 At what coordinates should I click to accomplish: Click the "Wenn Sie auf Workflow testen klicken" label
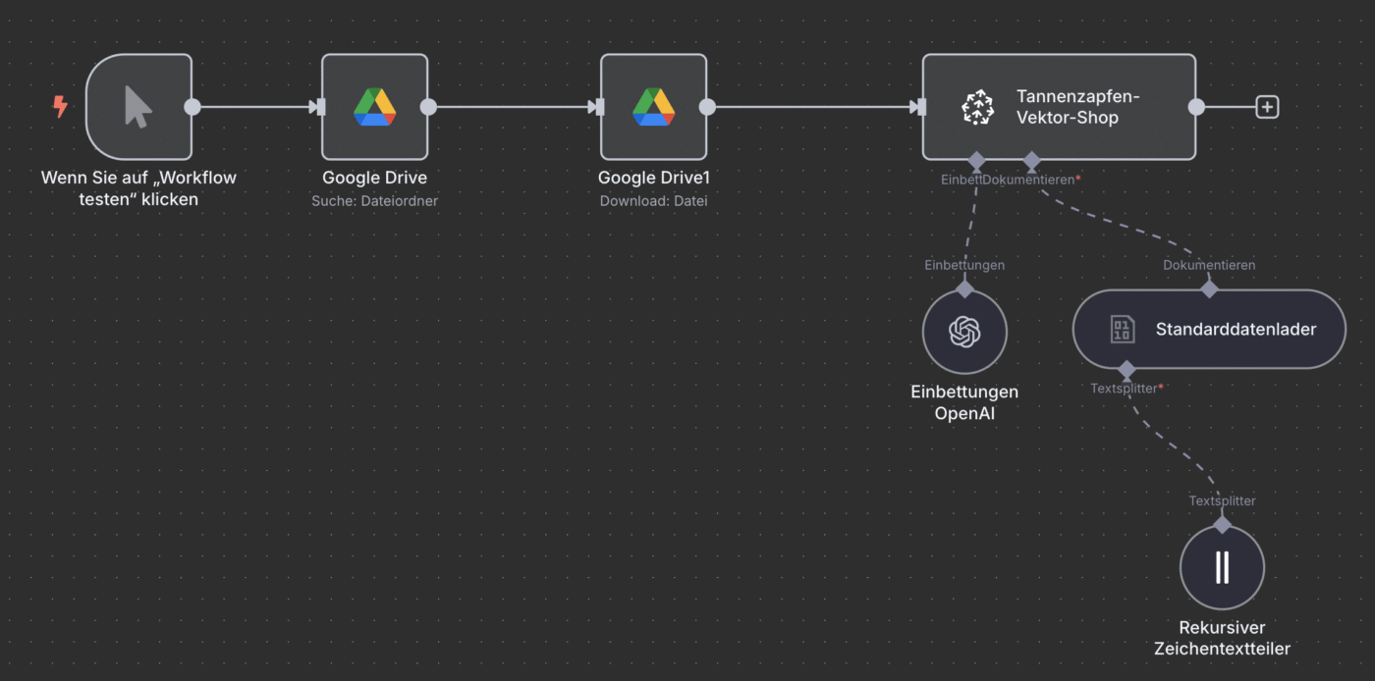click(138, 188)
